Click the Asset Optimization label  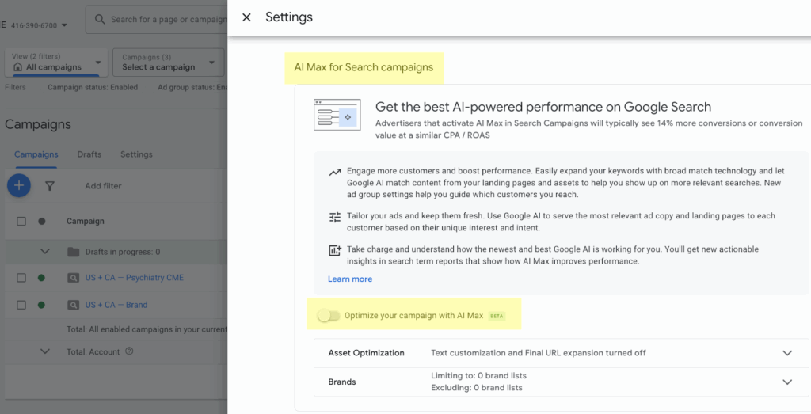pyautogui.click(x=366, y=353)
